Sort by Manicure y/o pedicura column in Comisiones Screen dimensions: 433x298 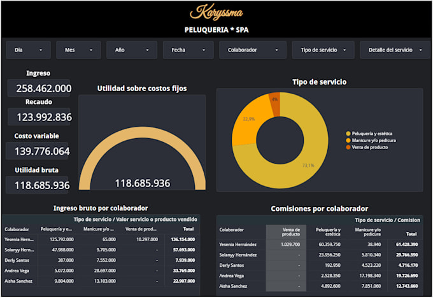(x=368, y=232)
